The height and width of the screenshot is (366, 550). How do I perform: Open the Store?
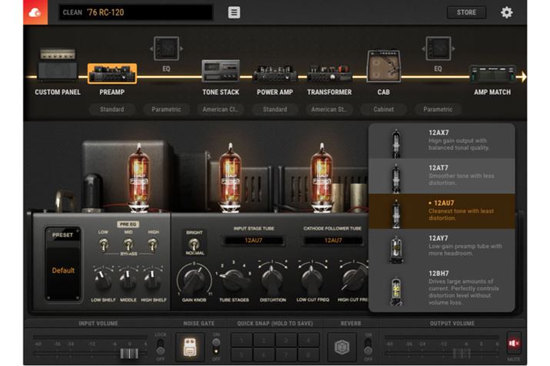[x=466, y=12]
